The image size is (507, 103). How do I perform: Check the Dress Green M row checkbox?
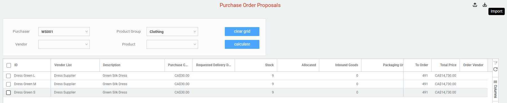click(x=8, y=84)
